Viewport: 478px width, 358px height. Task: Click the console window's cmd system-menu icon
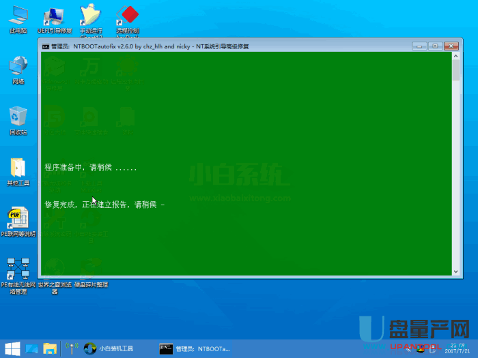(x=46, y=46)
